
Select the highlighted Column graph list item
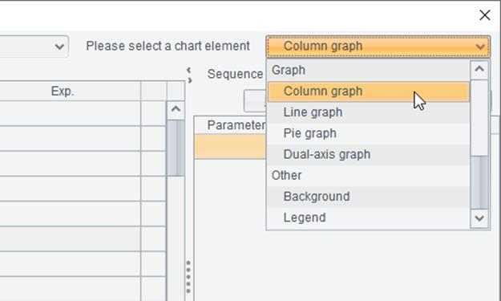(369, 92)
